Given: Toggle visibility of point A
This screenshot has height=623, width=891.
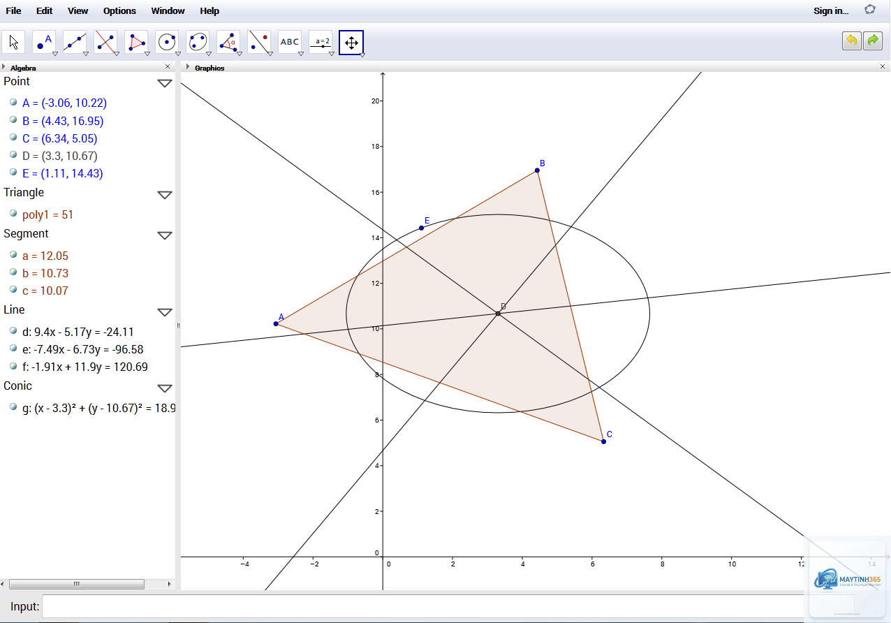Looking at the screenshot, I should [x=13, y=102].
